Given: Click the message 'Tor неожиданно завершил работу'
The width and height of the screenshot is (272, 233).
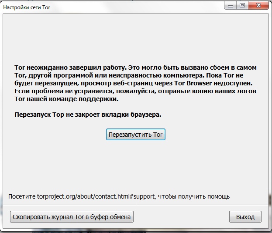Looking at the screenshot, I should tap(70, 68).
